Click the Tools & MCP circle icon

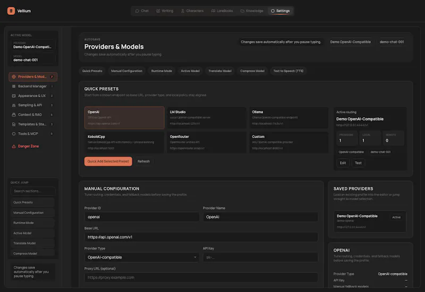tap(14, 134)
